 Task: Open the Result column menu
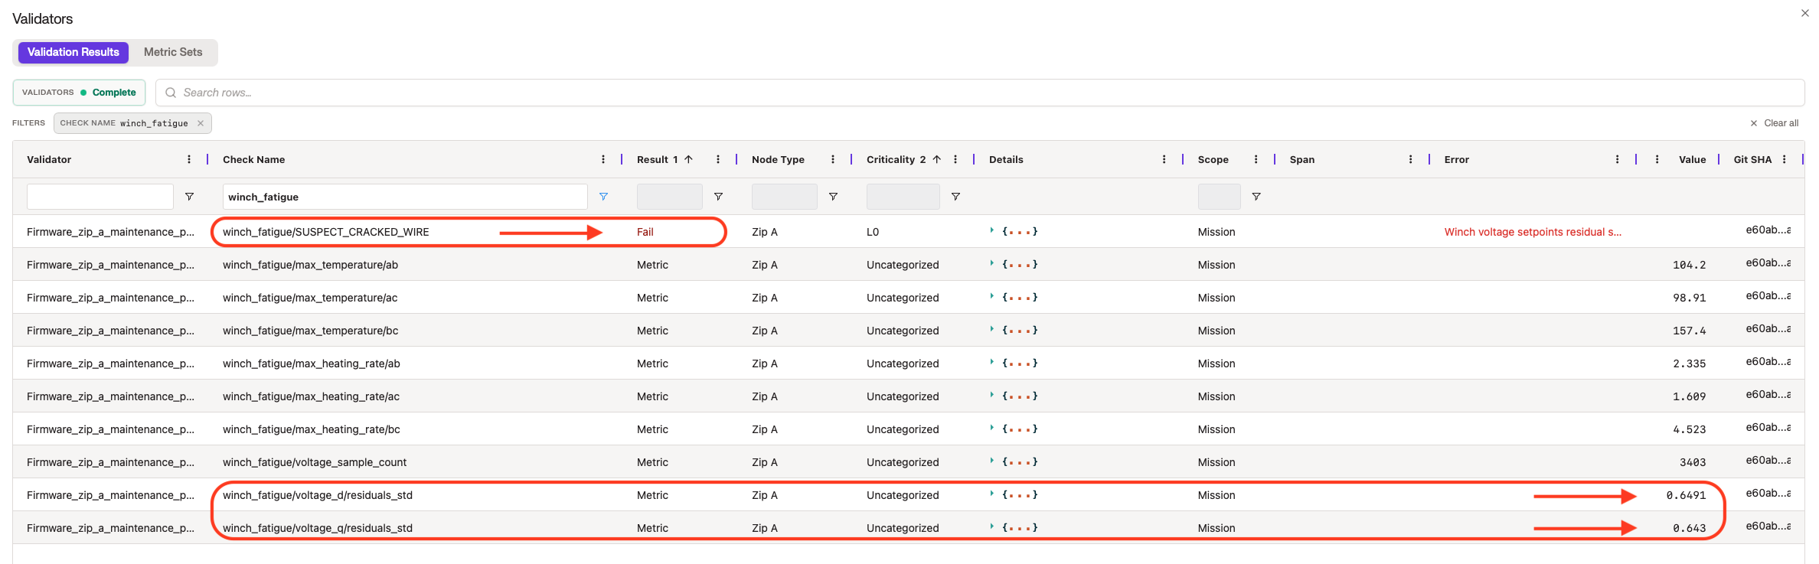(x=718, y=159)
